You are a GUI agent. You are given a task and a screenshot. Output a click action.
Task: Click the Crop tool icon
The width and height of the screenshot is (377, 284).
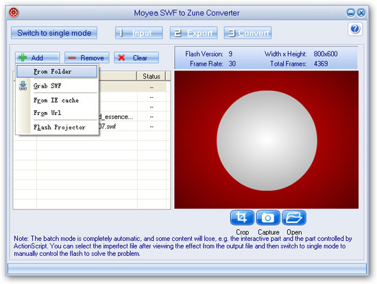point(242,218)
